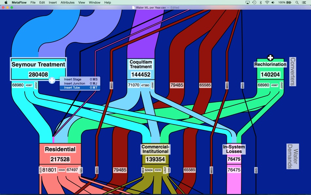
Task: Select the Rechlorination stage label
Action: 270,64
